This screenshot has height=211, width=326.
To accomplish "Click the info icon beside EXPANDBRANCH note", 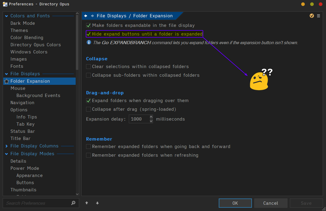I will coord(89,42).
